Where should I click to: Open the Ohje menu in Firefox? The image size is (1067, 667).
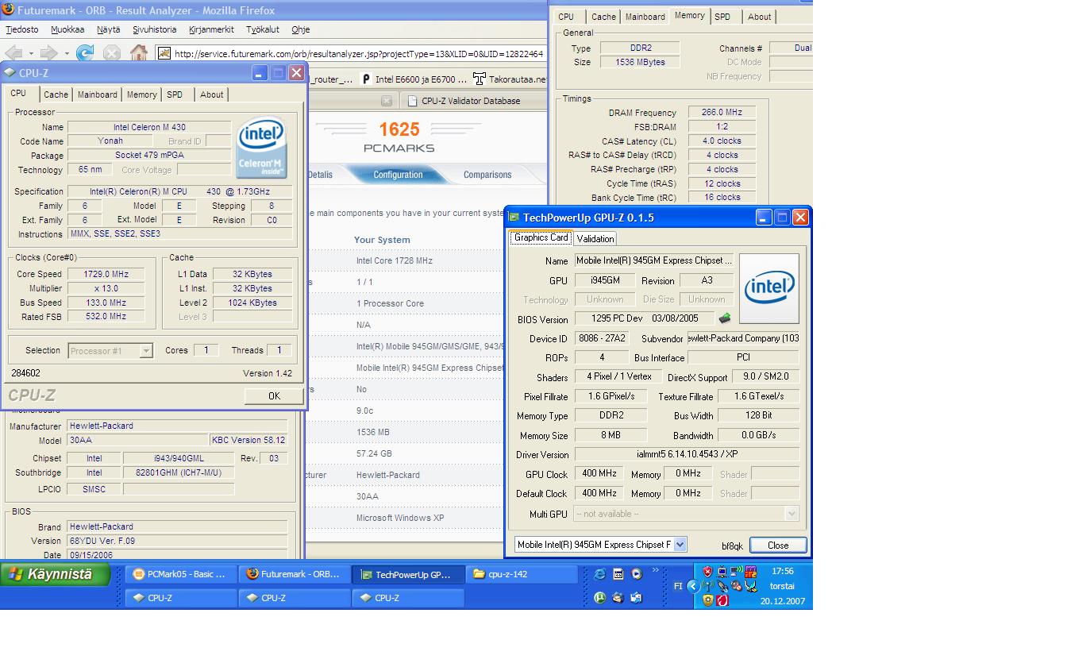click(300, 29)
